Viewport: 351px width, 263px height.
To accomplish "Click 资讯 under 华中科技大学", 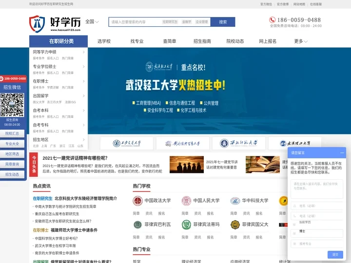I will coord(247,214).
